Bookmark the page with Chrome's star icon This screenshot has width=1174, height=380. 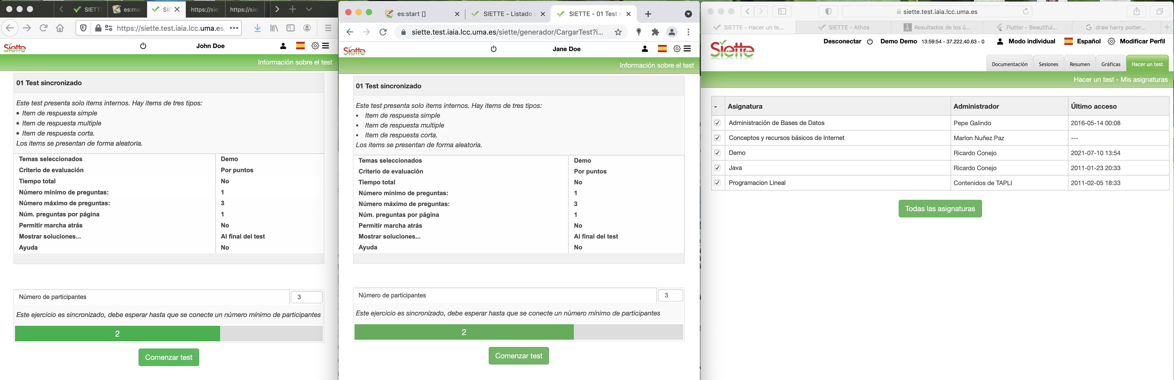[618, 32]
